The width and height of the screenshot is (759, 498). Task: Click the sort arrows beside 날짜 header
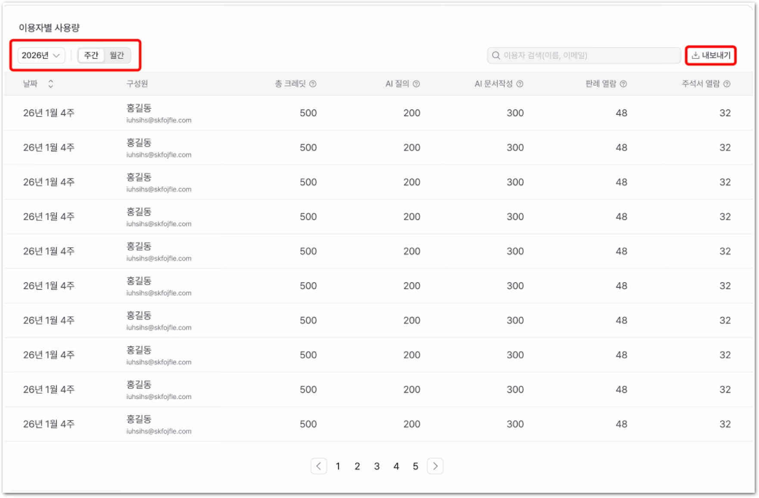click(x=50, y=84)
